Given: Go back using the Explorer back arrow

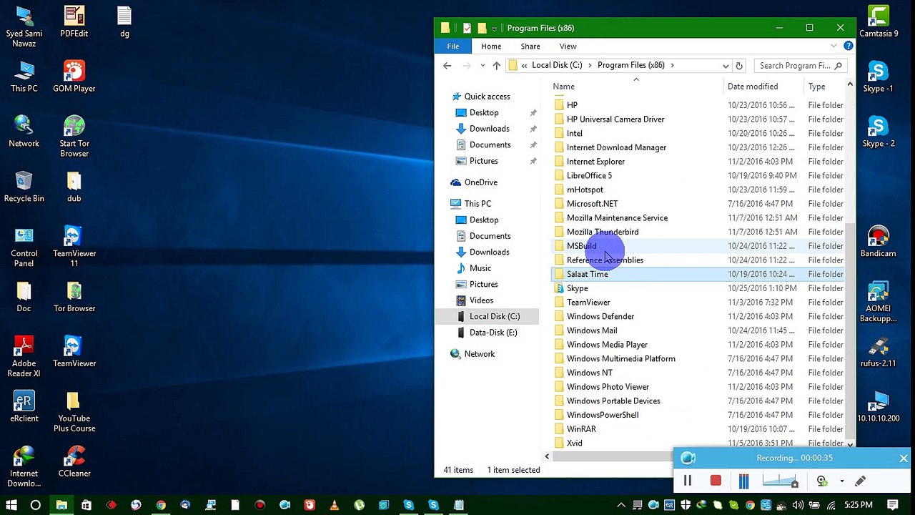Looking at the screenshot, I should (447, 66).
